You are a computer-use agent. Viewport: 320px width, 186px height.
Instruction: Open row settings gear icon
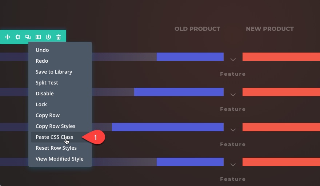pyautogui.click(x=17, y=37)
